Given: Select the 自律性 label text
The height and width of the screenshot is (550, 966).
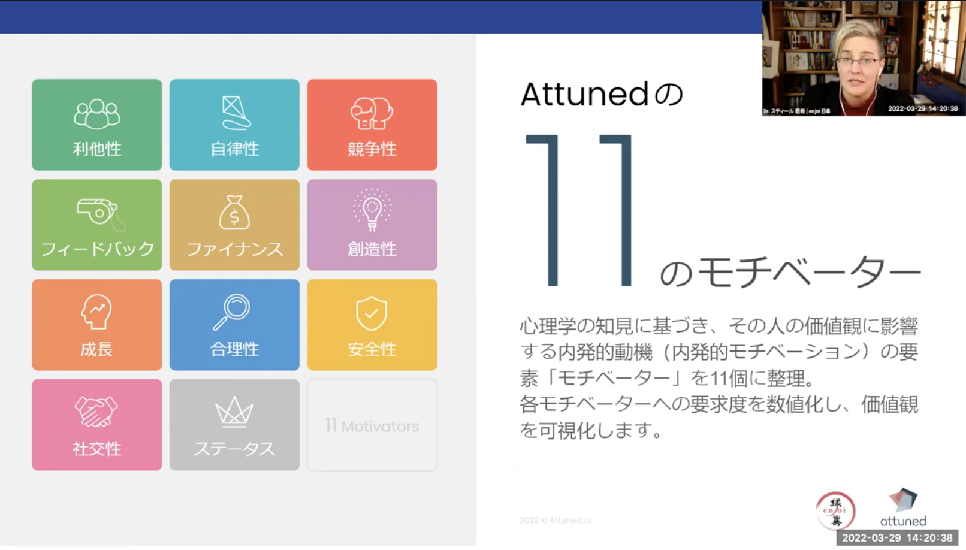Looking at the screenshot, I should [x=235, y=149].
